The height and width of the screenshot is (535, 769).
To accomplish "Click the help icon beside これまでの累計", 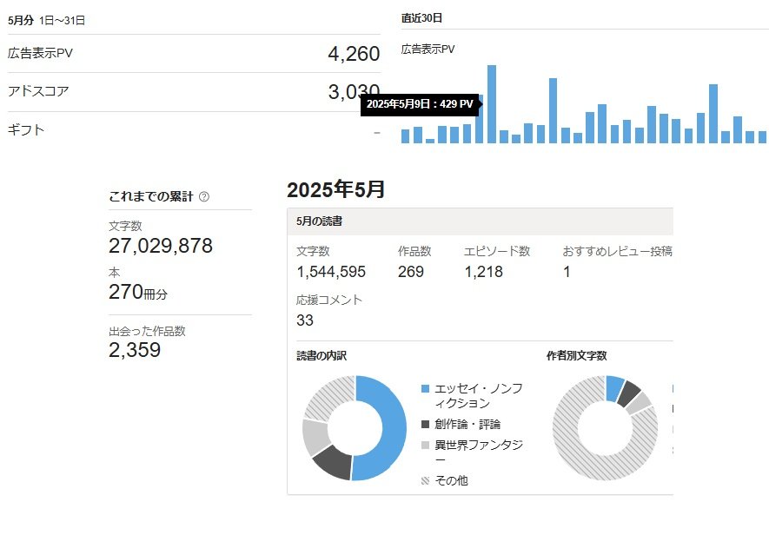I will (204, 196).
